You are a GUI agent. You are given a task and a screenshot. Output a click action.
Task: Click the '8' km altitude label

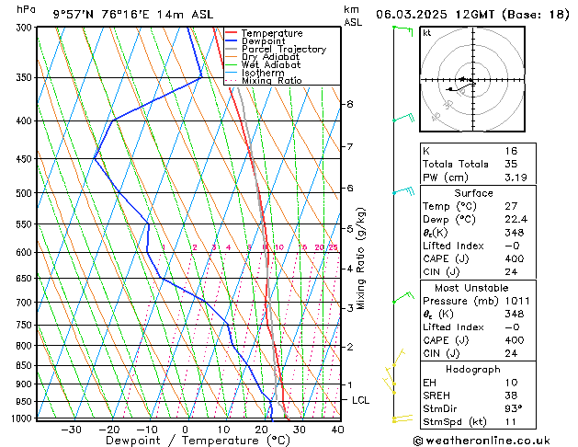pos(350,104)
